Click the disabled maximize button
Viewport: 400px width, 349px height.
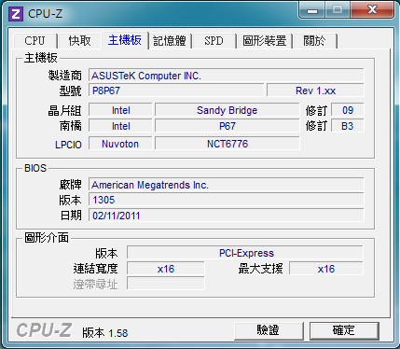pyautogui.click(x=338, y=10)
